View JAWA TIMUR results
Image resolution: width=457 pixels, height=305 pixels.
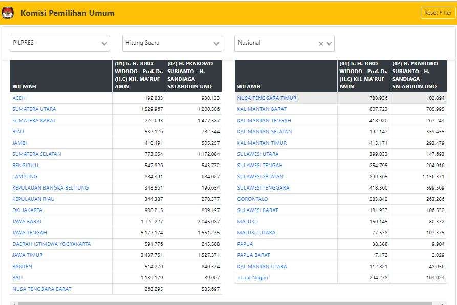(28, 255)
